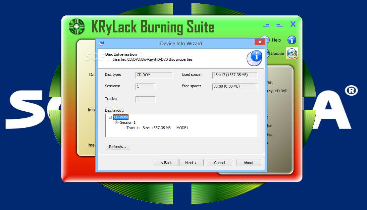Screen dimensions: 367x210
Task: Click the Update tools icon
Action: (x=292, y=53)
